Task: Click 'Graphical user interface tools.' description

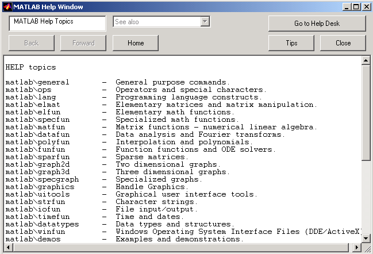Action: click(186, 194)
